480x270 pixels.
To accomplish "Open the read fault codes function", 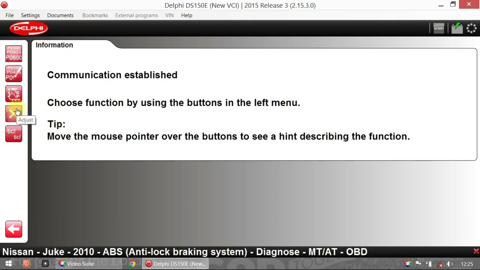I will pos(13,54).
